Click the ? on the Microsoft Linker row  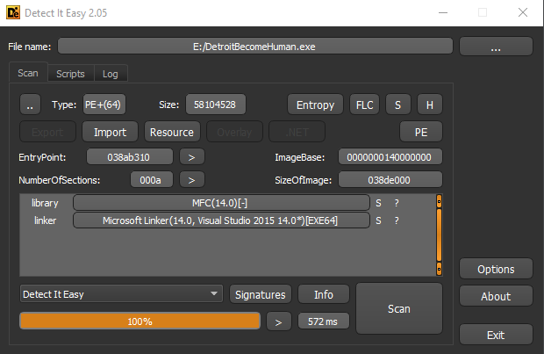pos(397,220)
